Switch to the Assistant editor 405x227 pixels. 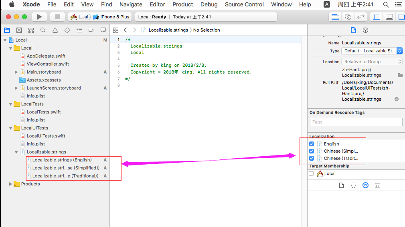[x=348, y=17]
